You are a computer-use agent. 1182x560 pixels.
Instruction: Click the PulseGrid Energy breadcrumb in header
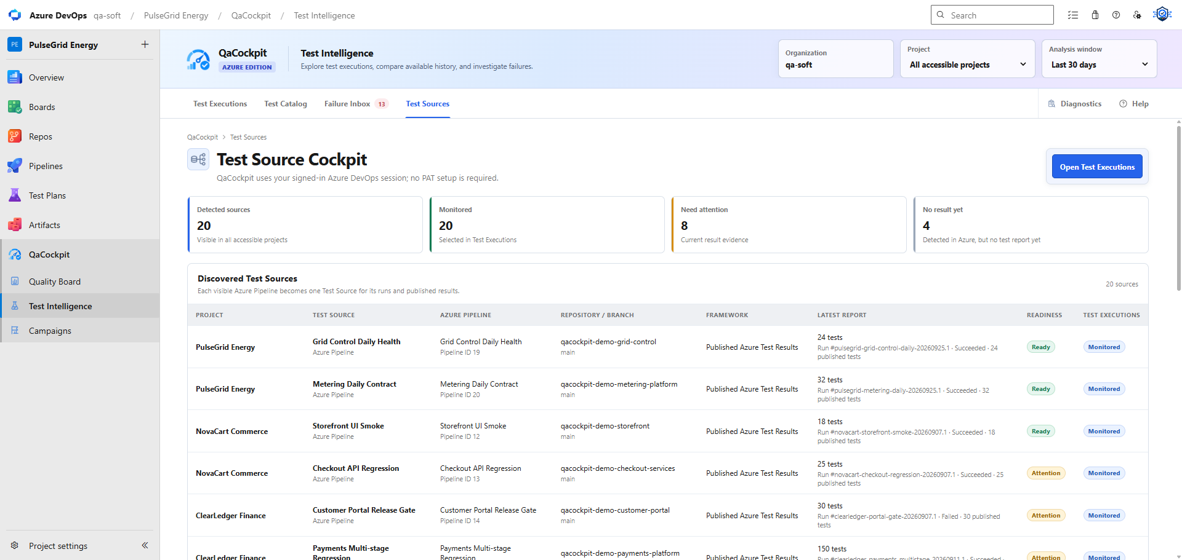[176, 15]
